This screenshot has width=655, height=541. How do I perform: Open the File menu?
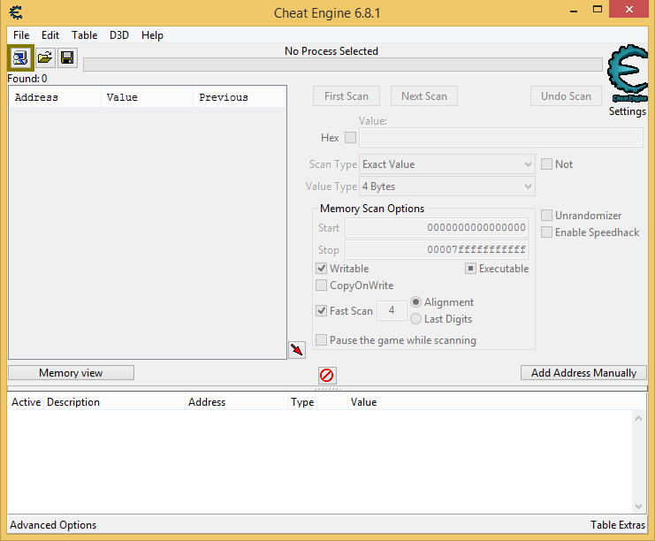click(x=21, y=35)
